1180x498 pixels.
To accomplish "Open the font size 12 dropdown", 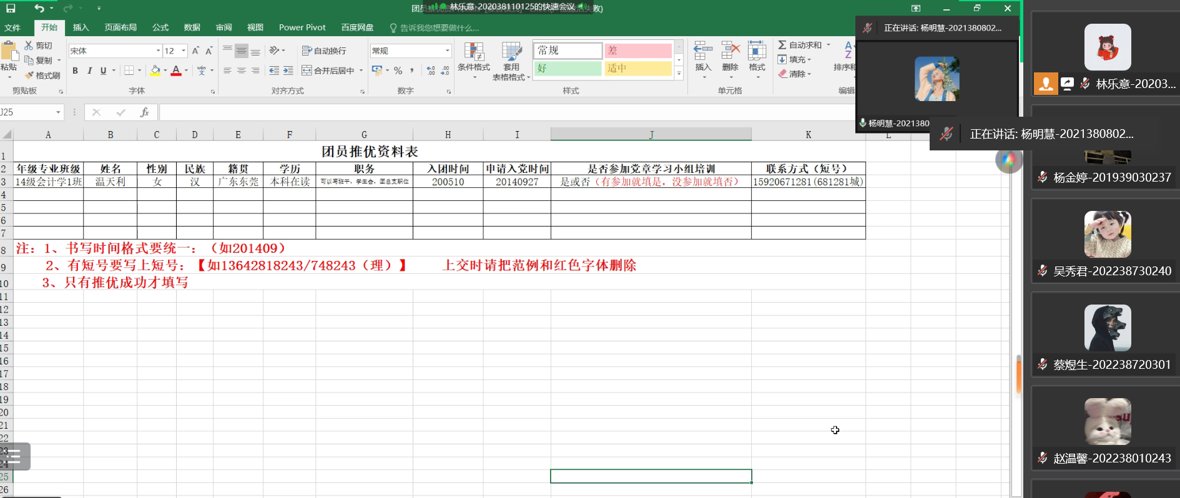I will 184,51.
